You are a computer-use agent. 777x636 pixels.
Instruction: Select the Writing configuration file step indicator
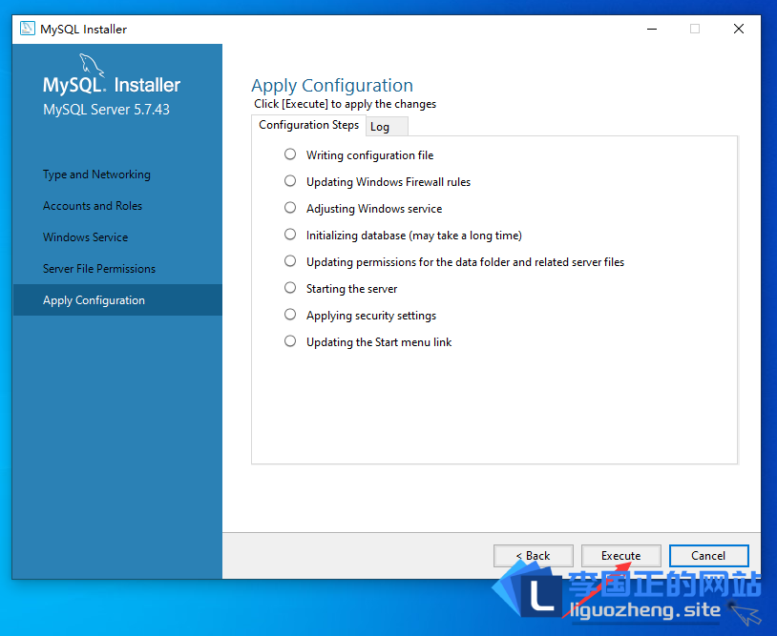[x=290, y=154]
